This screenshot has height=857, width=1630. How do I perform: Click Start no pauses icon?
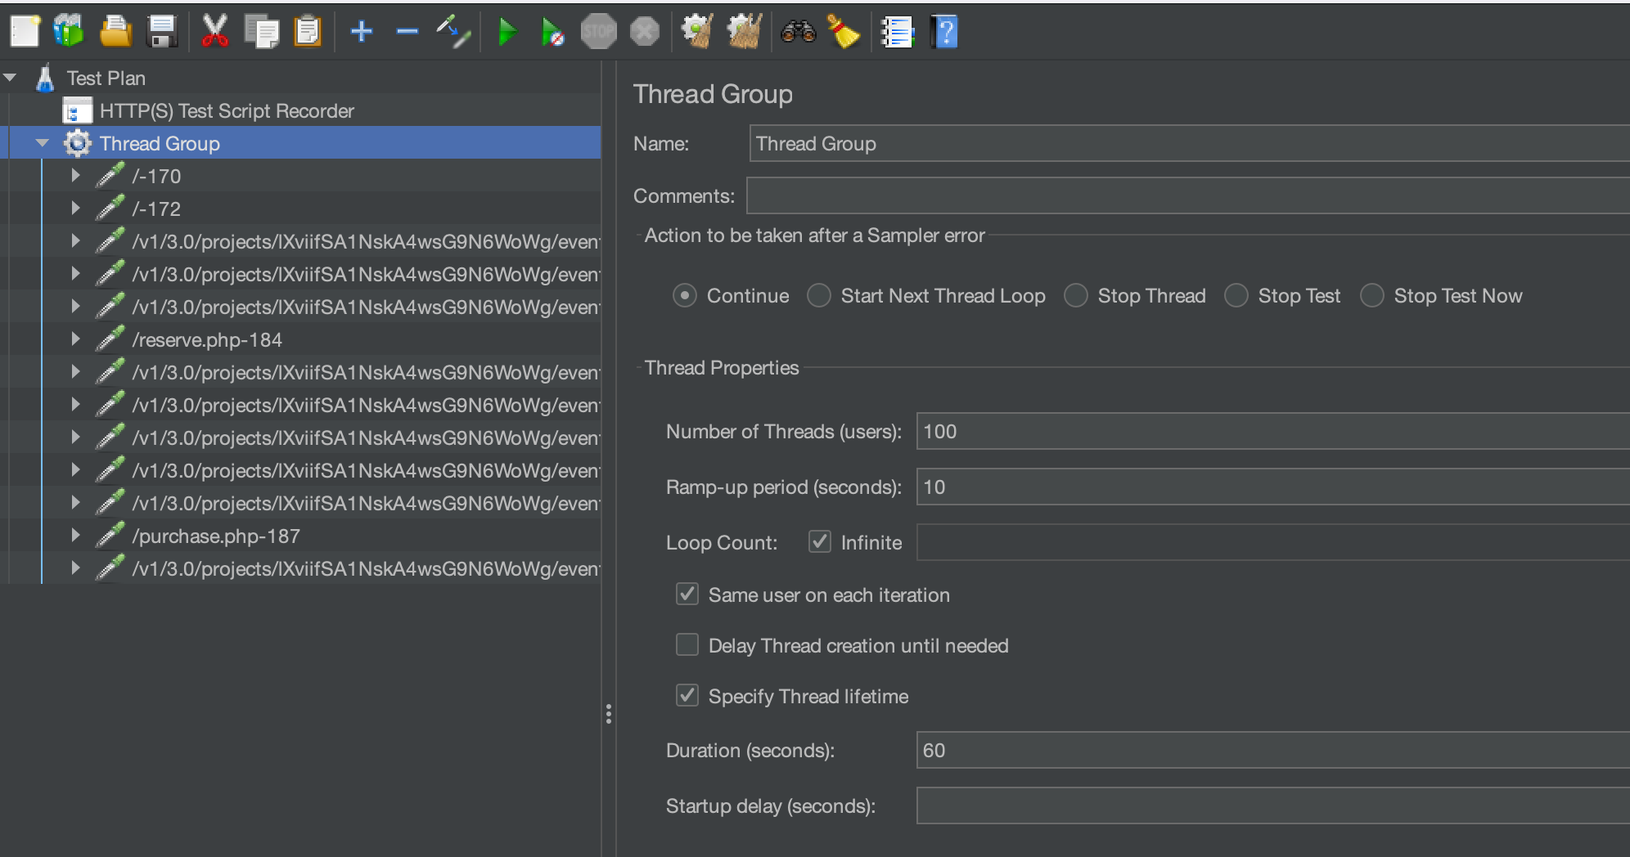coord(552,33)
